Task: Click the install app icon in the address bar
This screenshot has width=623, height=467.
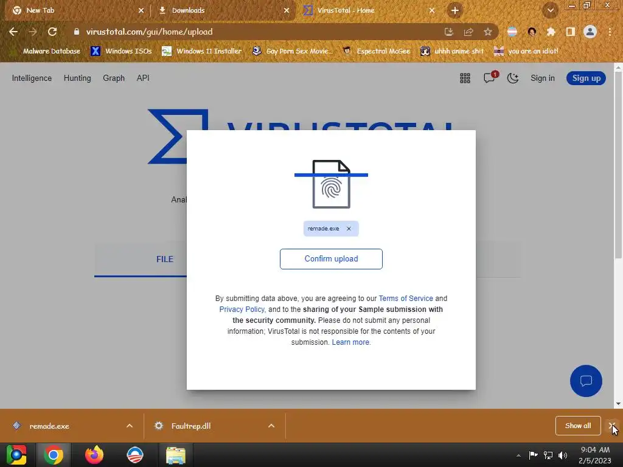Action: tap(448, 32)
